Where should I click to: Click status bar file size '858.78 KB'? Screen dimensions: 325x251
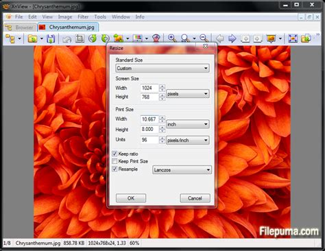point(74,243)
